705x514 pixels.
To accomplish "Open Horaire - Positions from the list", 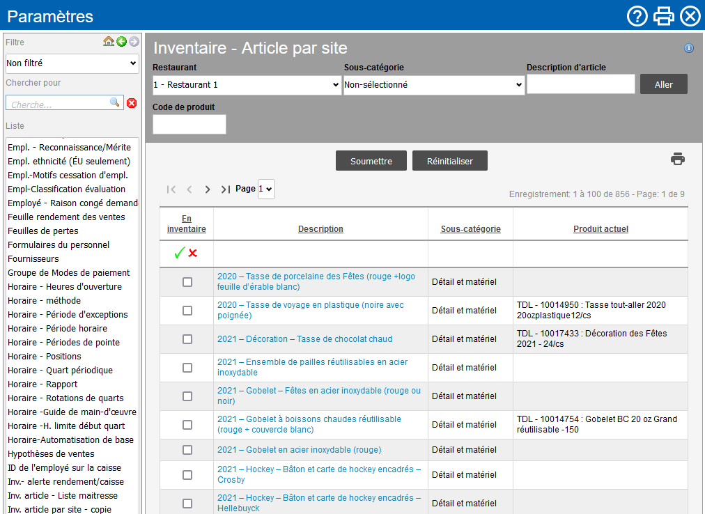I will click(x=45, y=356).
